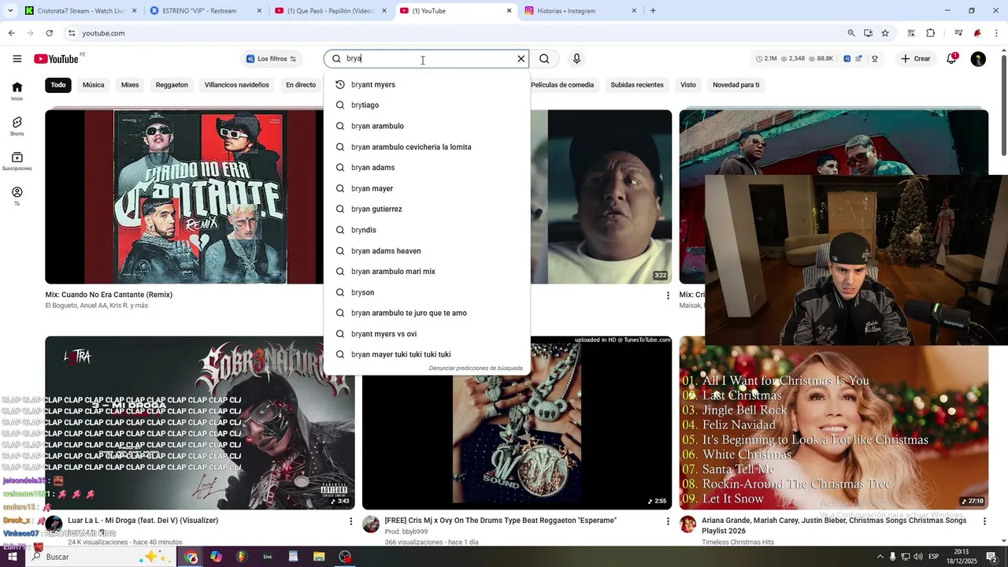Open Inicio in the left sidebar
Viewport: 1008px width, 567px height.
click(x=17, y=91)
